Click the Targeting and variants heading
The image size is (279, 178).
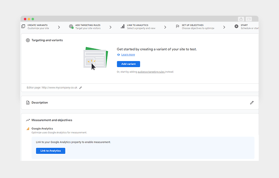[47, 40]
